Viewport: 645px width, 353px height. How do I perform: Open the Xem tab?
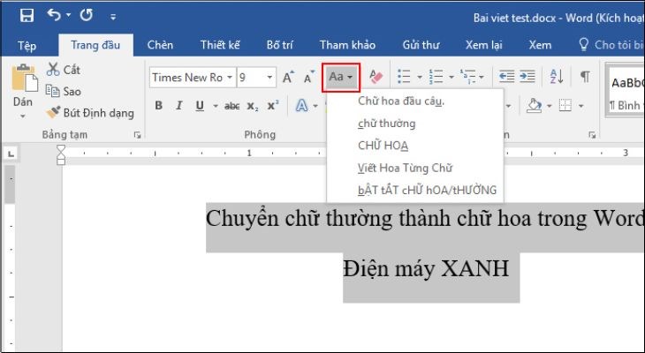[540, 45]
